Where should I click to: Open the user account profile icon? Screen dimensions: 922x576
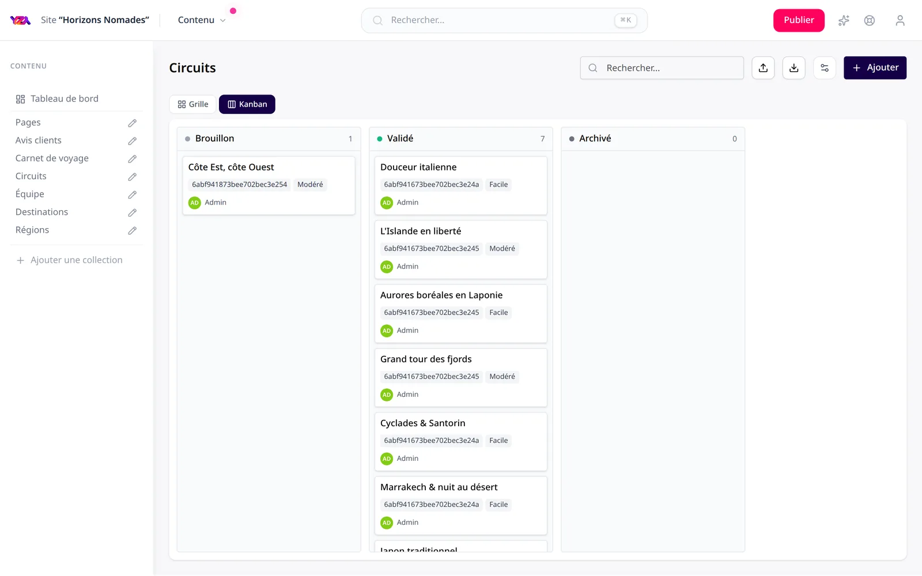(900, 21)
